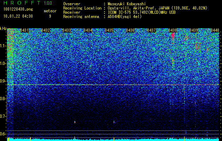Click the 0432 time label

[46, 30]
